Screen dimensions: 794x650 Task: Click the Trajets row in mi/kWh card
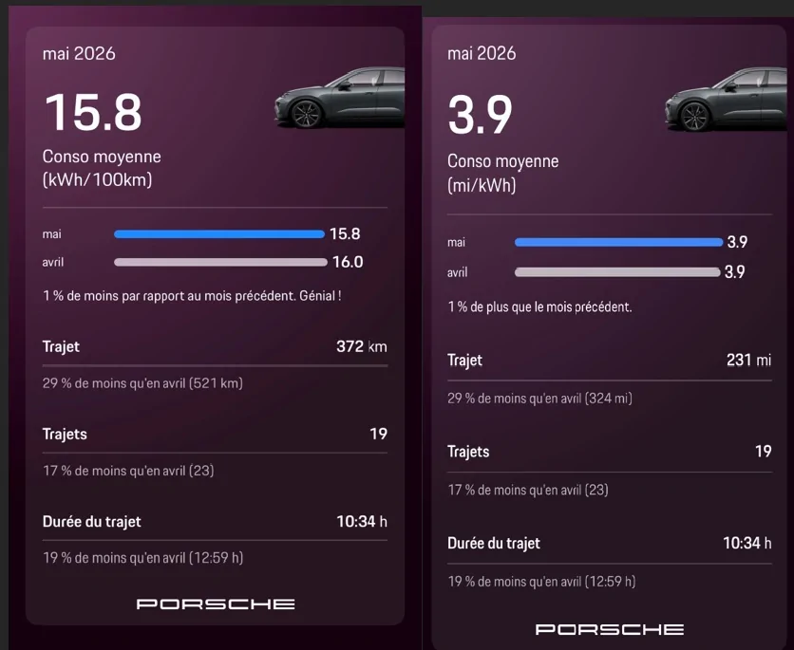click(610, 452)
